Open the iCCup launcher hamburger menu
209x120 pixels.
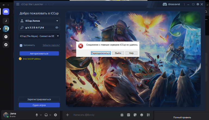18,4
